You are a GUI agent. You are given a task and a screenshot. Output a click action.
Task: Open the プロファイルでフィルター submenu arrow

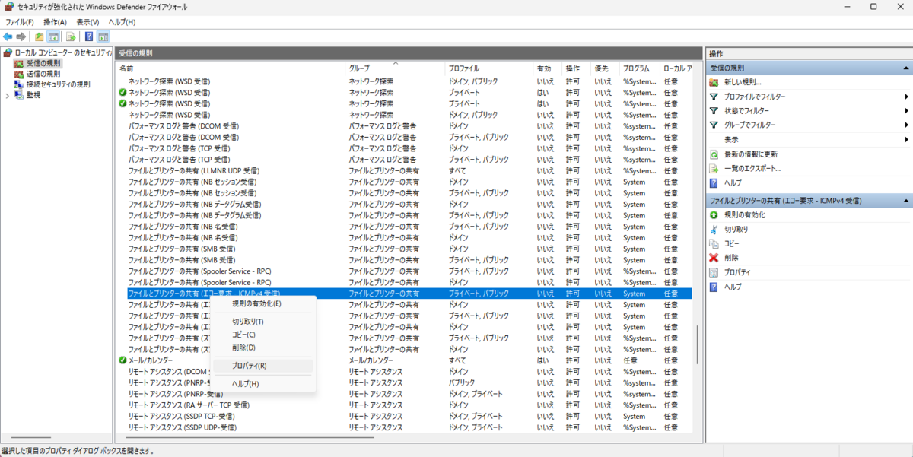(906, 97)
